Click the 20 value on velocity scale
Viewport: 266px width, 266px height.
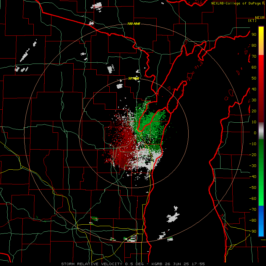point(254,111)
